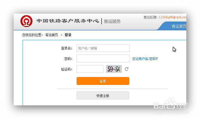The width and height of the screenshot is (200, 119).
Task: Click the 中国铁路客户服务中心 title text
Action: 68,21
